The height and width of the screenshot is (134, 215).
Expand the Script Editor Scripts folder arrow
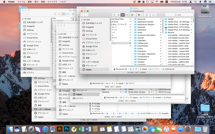[x=151, y=92]
